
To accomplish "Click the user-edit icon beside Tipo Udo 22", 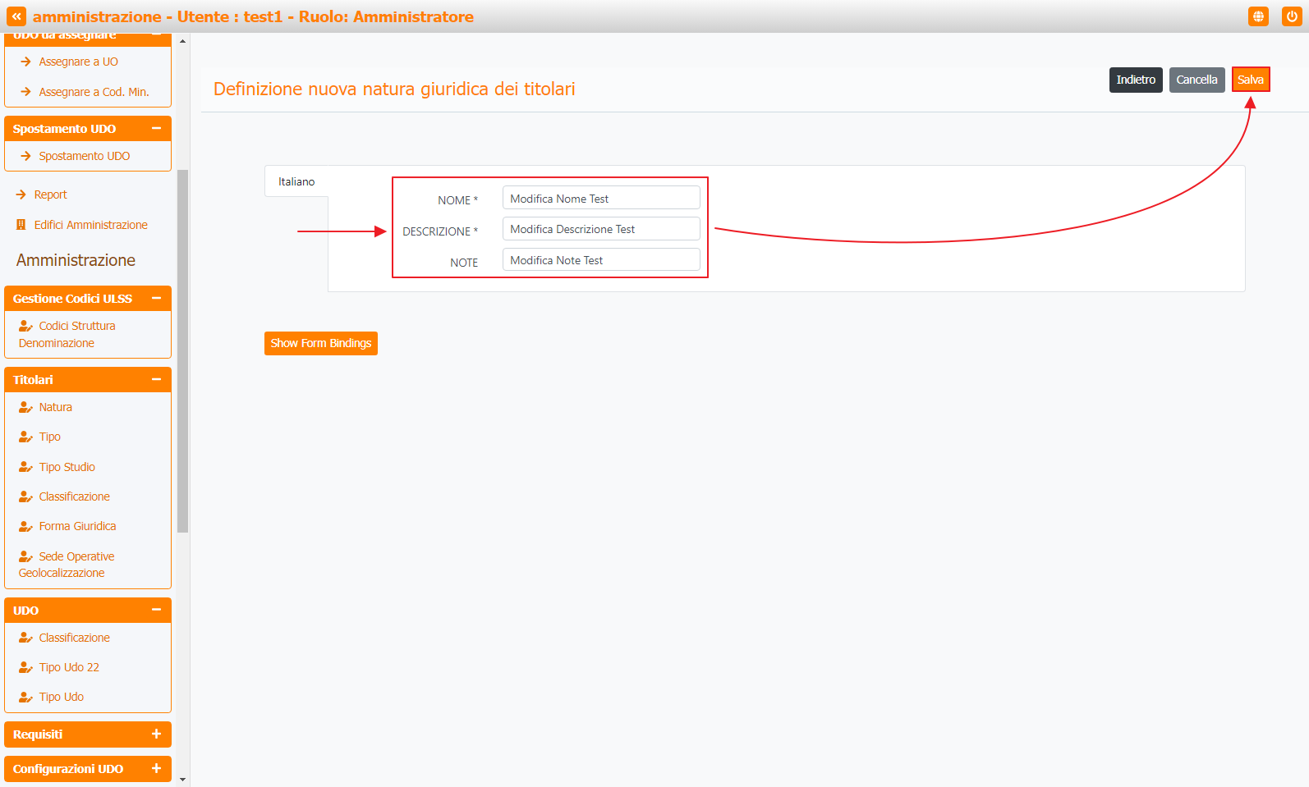I will pos(25,667).
